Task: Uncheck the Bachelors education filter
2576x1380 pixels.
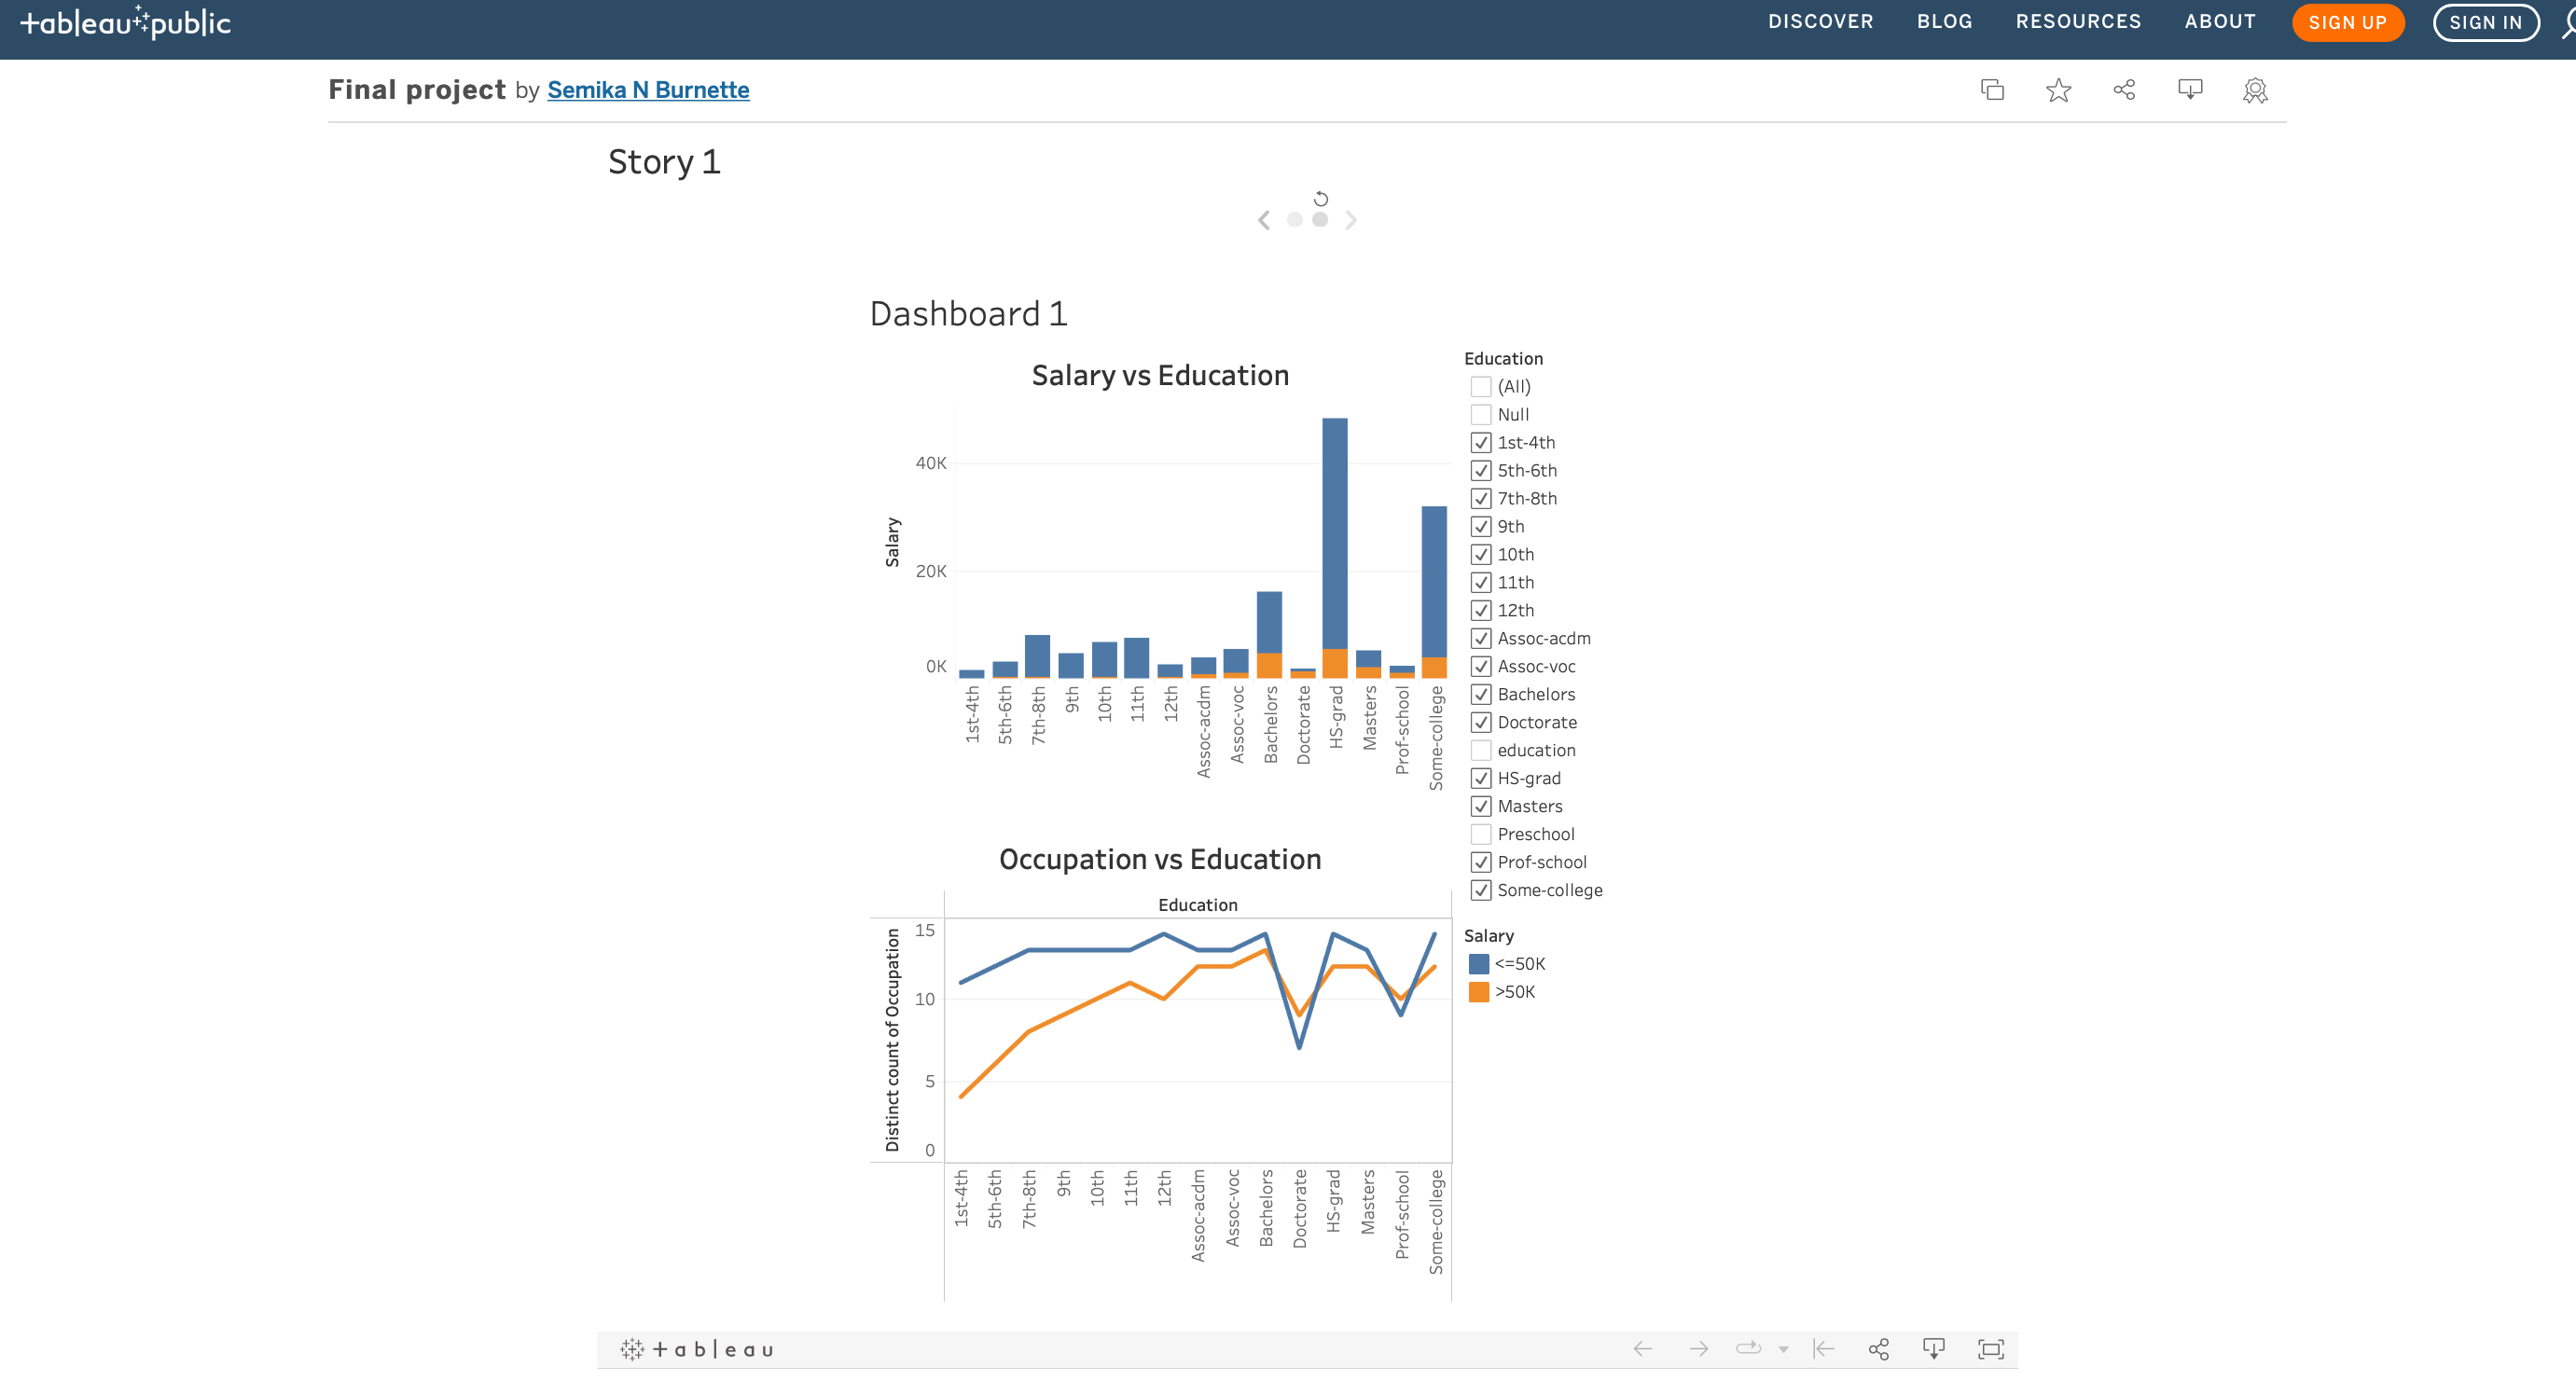Action: pos(1481,694)
